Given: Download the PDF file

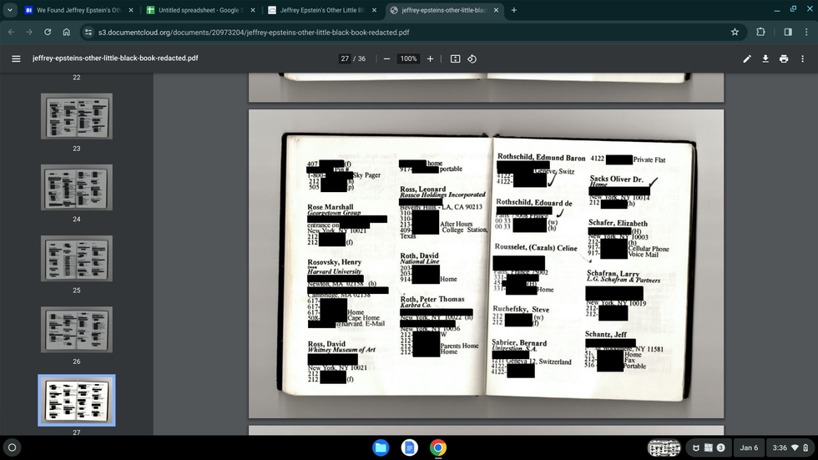Looking at the screenshot, I should tap(765, 59).
